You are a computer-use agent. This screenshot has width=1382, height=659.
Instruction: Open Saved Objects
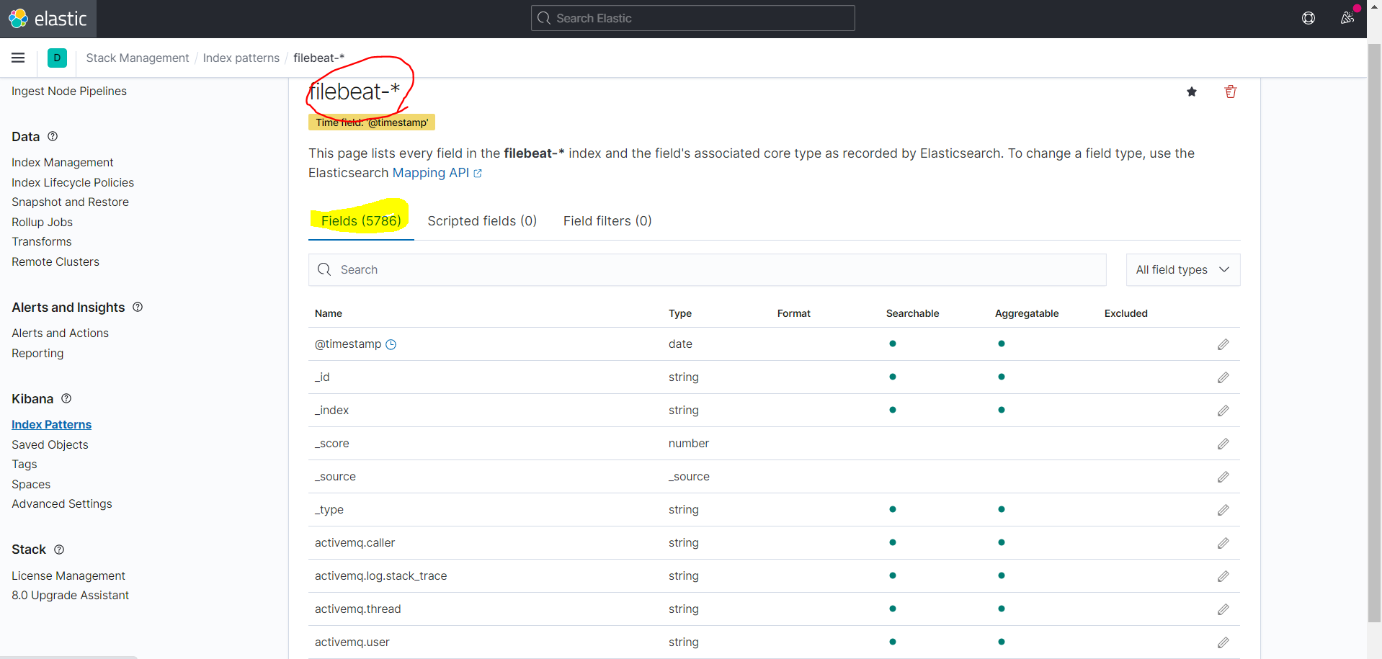click(x=50, y=444)
